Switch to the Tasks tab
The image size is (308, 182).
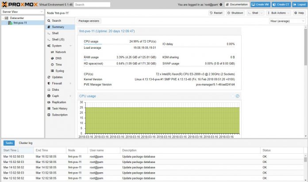(x=9, y=143)
